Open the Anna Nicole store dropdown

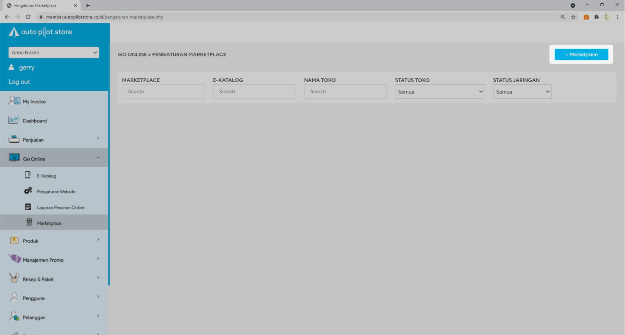(53, 53)
